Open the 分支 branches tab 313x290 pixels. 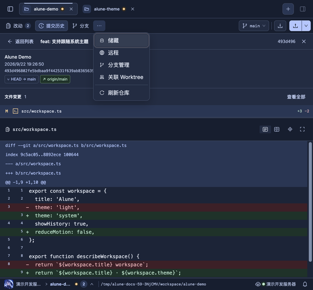[81, 26]
